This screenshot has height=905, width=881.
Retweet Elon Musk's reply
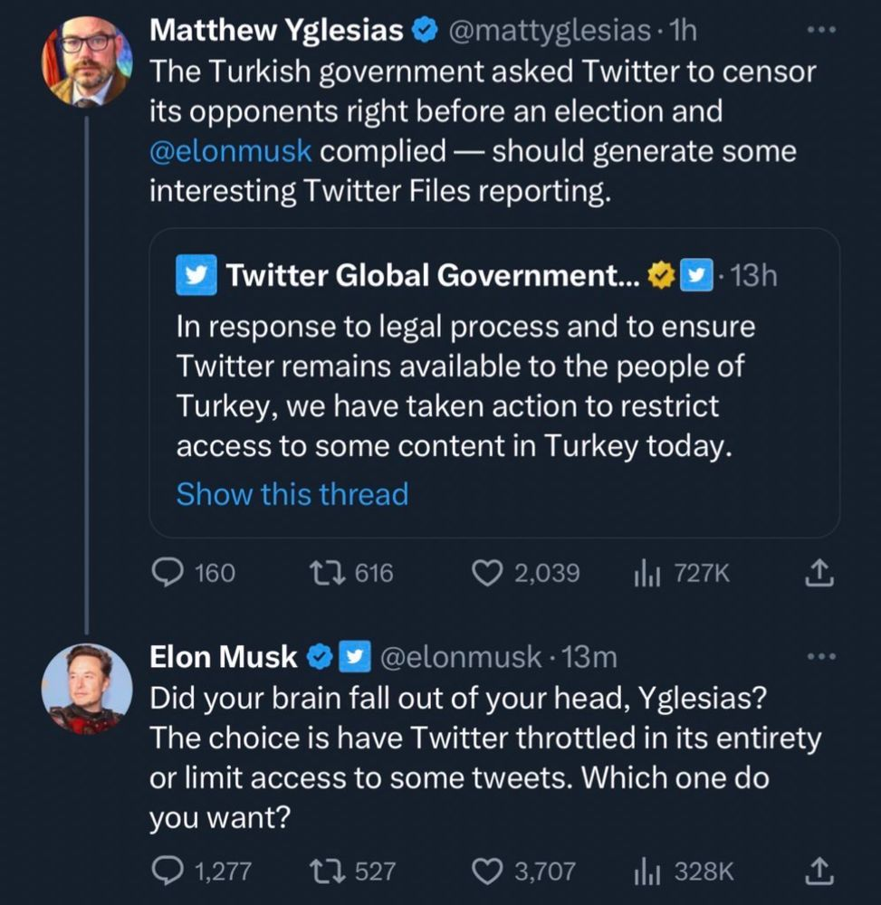tap(323, 872)
